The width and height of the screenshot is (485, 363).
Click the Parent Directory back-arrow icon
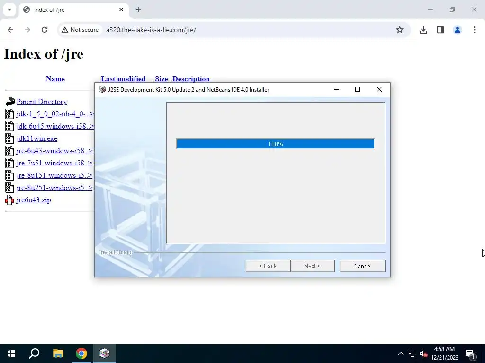(10, 102)
